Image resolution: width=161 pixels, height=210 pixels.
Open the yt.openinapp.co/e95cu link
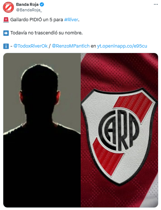click(122, 46)
